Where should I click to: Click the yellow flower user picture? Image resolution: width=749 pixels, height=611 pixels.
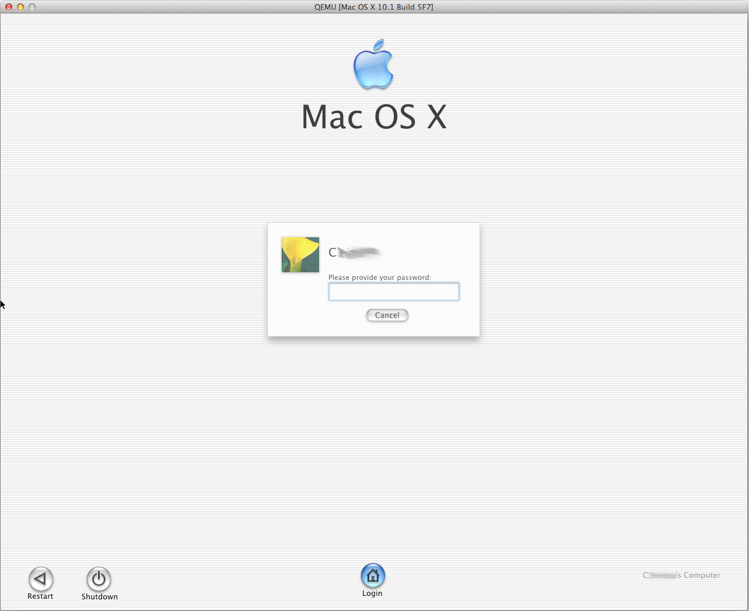(x=300, y=255)
